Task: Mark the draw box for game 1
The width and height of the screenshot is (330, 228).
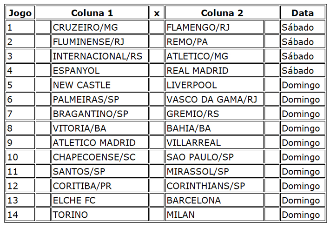Action: click(x=157, y=27)
